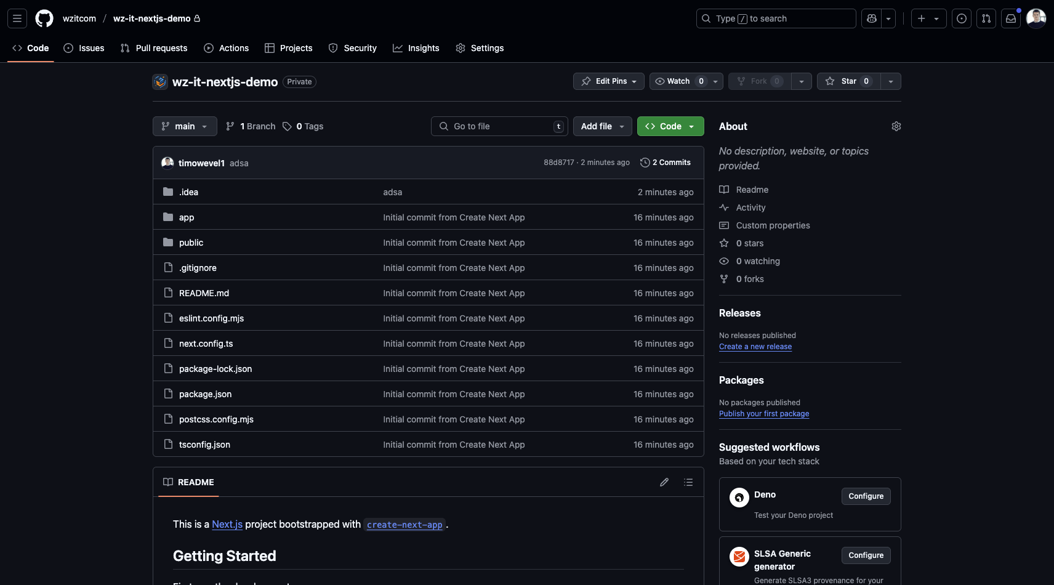
Task: Click the timowevel1 author avatar
Action: [x=167, y=163]
